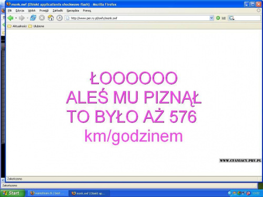Image resolution: width=263 pixels, height=197 pixels.
Task: Click pink text 'km/godzinem'
Action: [x=134, y=137]
